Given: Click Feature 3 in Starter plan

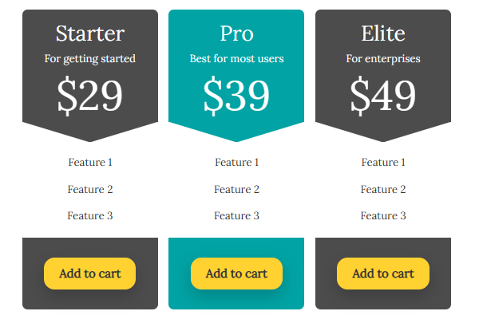Looking at the screenshot, I should pyautogui.click(x=90, y=215).
